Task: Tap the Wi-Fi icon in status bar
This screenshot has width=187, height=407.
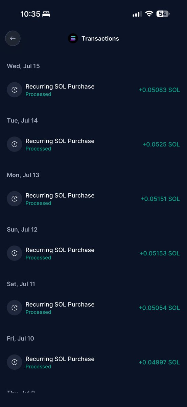Action: point(149,14)
